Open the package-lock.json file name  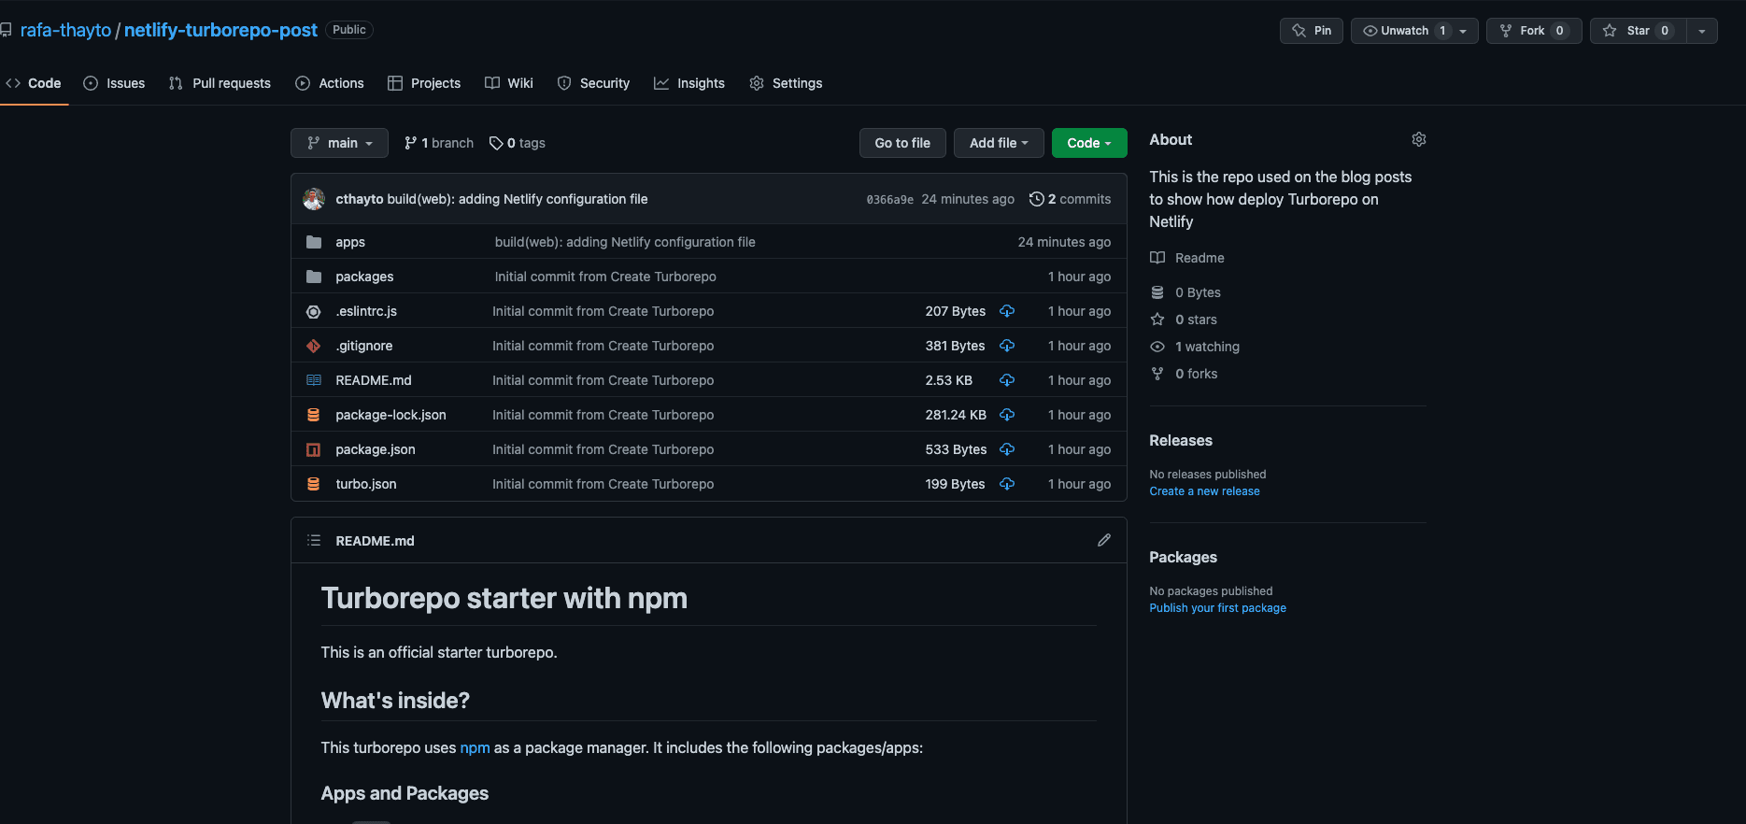(390, 415)
